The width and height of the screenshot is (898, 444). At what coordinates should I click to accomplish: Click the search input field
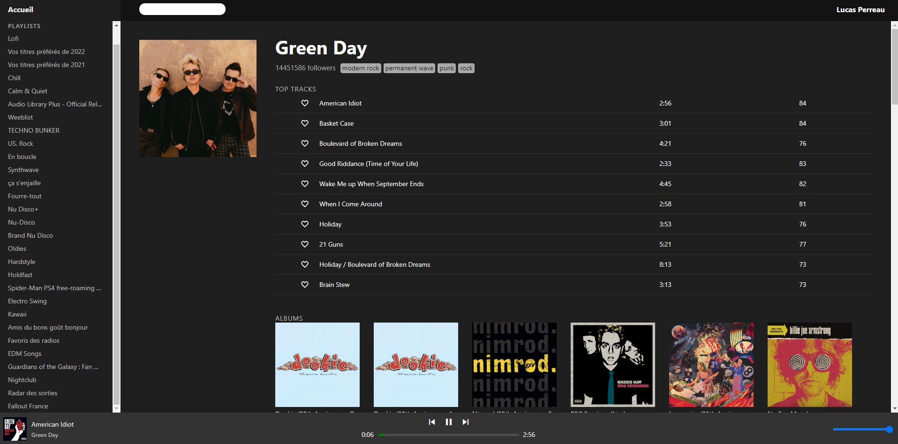coord(182,9)
